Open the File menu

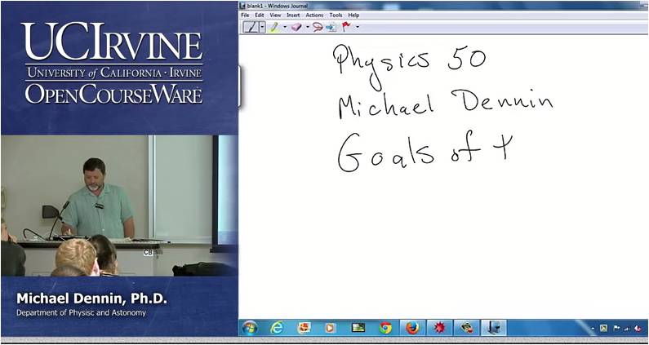245,15
